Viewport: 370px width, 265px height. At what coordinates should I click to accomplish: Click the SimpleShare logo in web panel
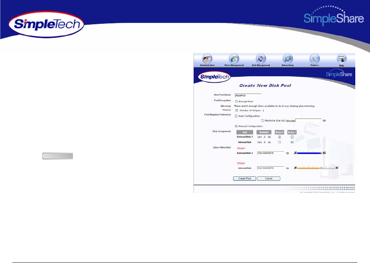point(339,73)
